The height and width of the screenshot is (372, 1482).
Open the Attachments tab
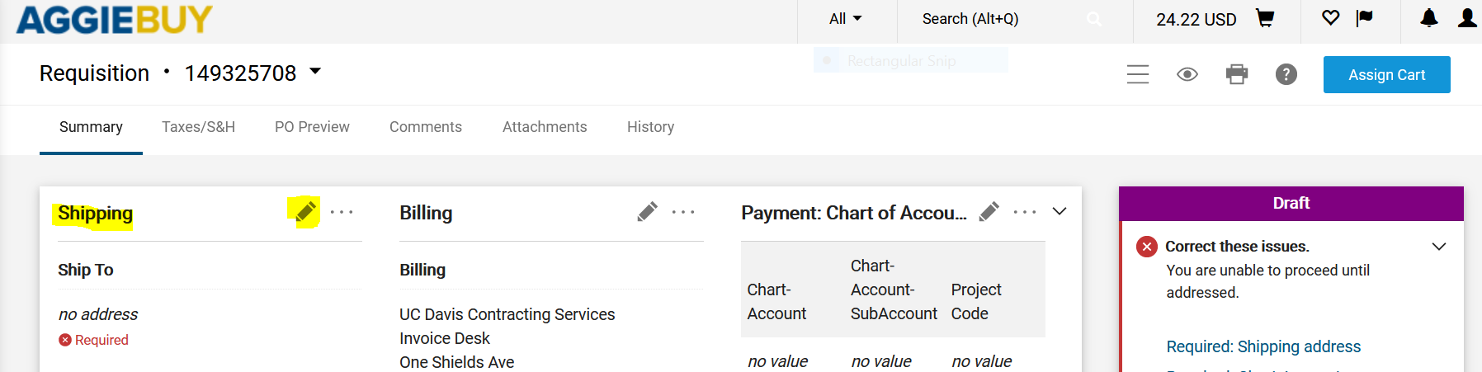tap(545, 127)
